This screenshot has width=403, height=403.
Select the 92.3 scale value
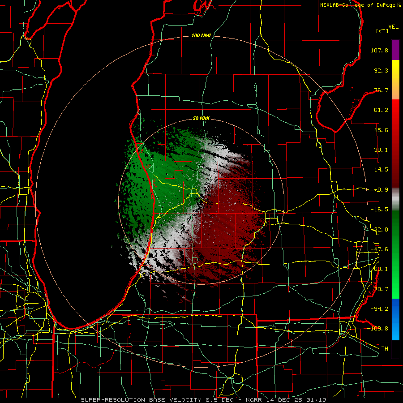381,70
